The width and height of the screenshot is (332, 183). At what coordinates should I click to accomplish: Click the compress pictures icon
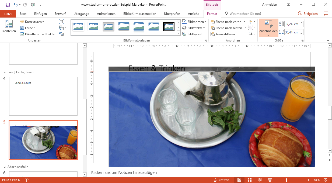[x=61, y=22]
